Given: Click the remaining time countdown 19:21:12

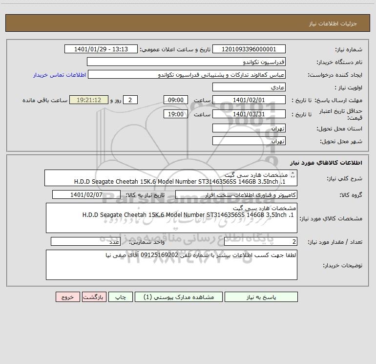Looking at the screenshot, I should pos(89,100).
